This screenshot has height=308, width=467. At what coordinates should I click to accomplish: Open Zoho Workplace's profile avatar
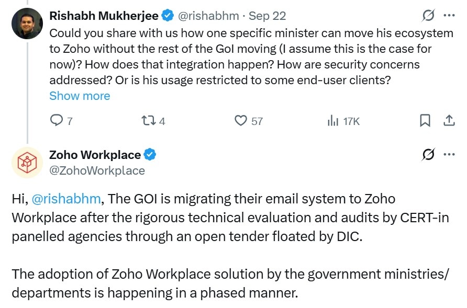27,161
